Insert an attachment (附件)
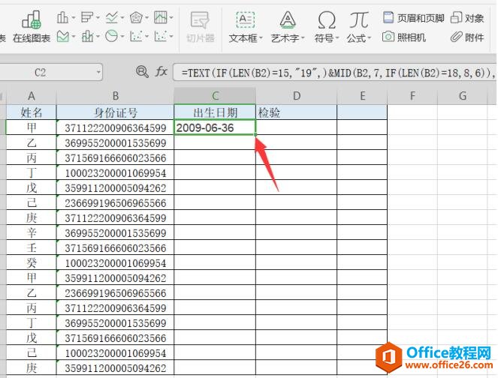Screen dimensions: 498x378 pyautogui.click(x=467, y=37)
